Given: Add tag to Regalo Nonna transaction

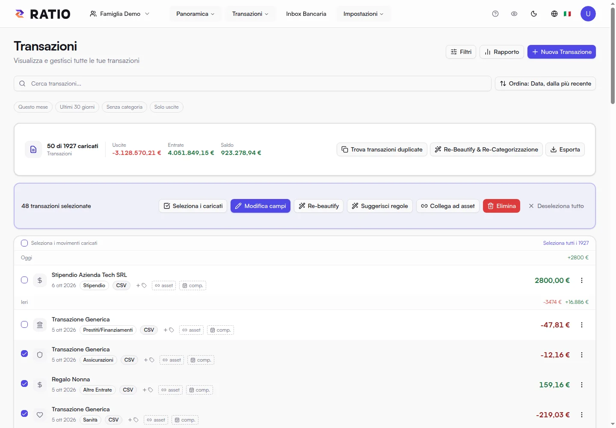Looking at the screenshot, I should [148, 390].
